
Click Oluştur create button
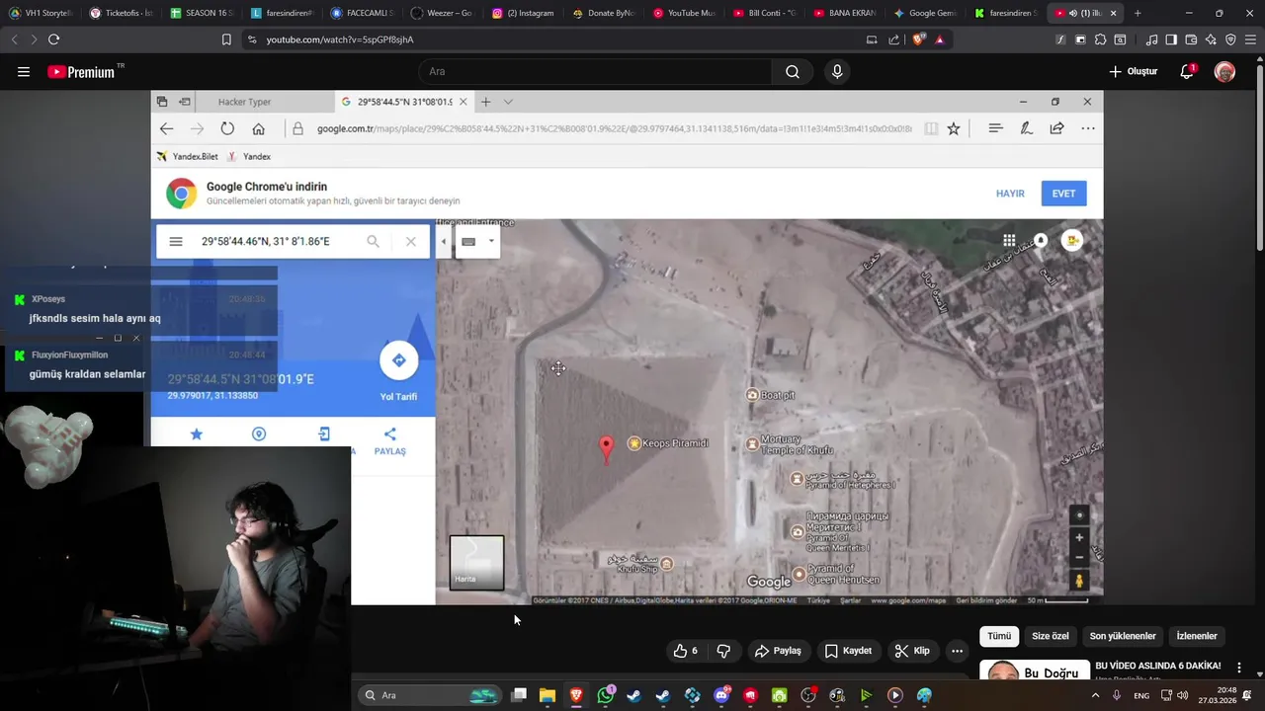[x=1133, y=71]
